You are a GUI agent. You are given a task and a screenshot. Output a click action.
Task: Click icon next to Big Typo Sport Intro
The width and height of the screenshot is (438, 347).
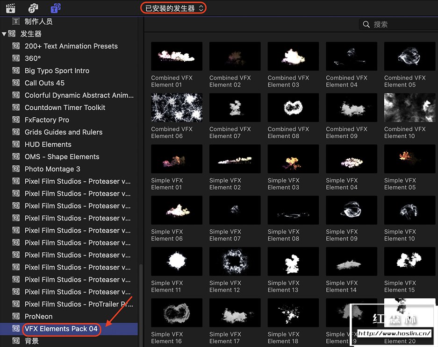[x=16, y=71]
